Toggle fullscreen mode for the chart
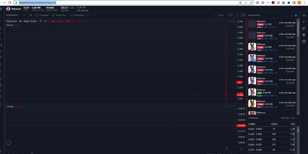The height and width of the screenshot is (154, 308). point(237,15)
